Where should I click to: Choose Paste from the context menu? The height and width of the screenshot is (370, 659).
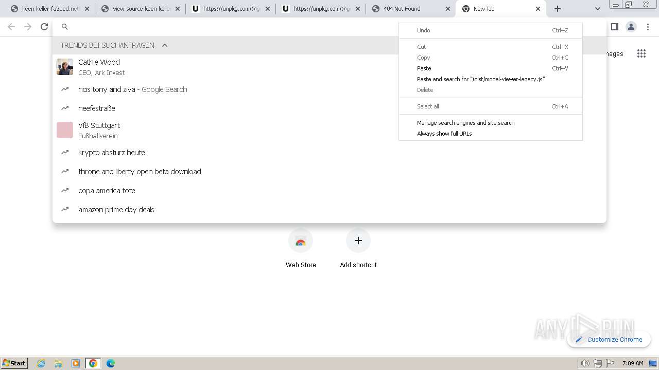pyautogui.click(x=490, y=68)
